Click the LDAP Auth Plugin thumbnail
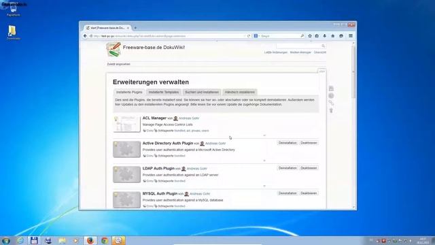The width and height of the screenshot is (435, 245). (127, 174)
